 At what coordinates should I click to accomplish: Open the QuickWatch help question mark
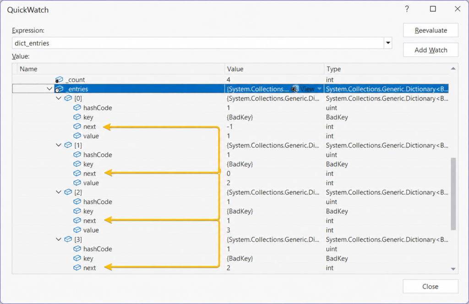point(407,9)
